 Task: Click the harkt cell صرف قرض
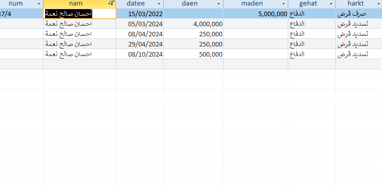click(359, 14)
